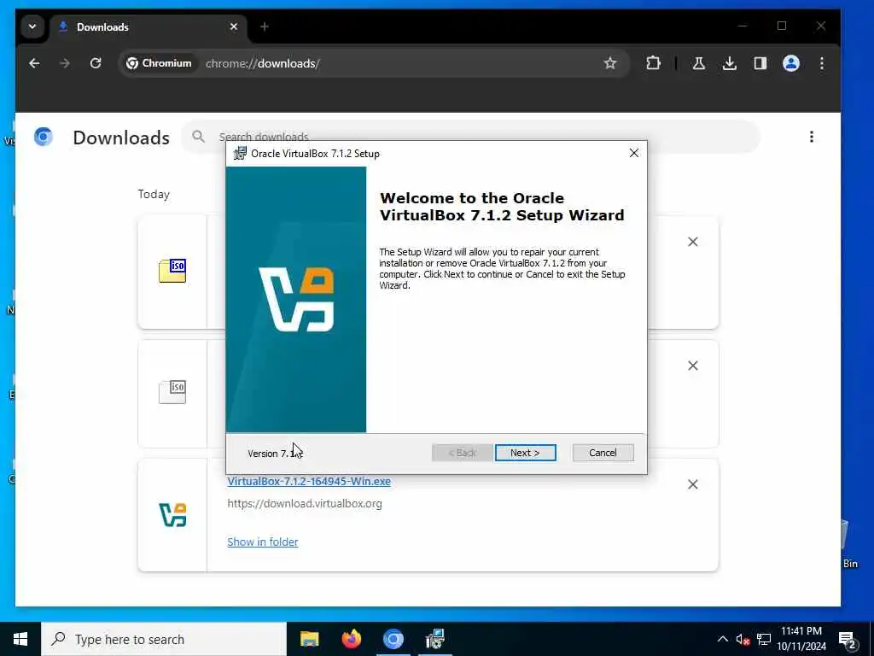Open the Windows Start menu

pos(20,639)
